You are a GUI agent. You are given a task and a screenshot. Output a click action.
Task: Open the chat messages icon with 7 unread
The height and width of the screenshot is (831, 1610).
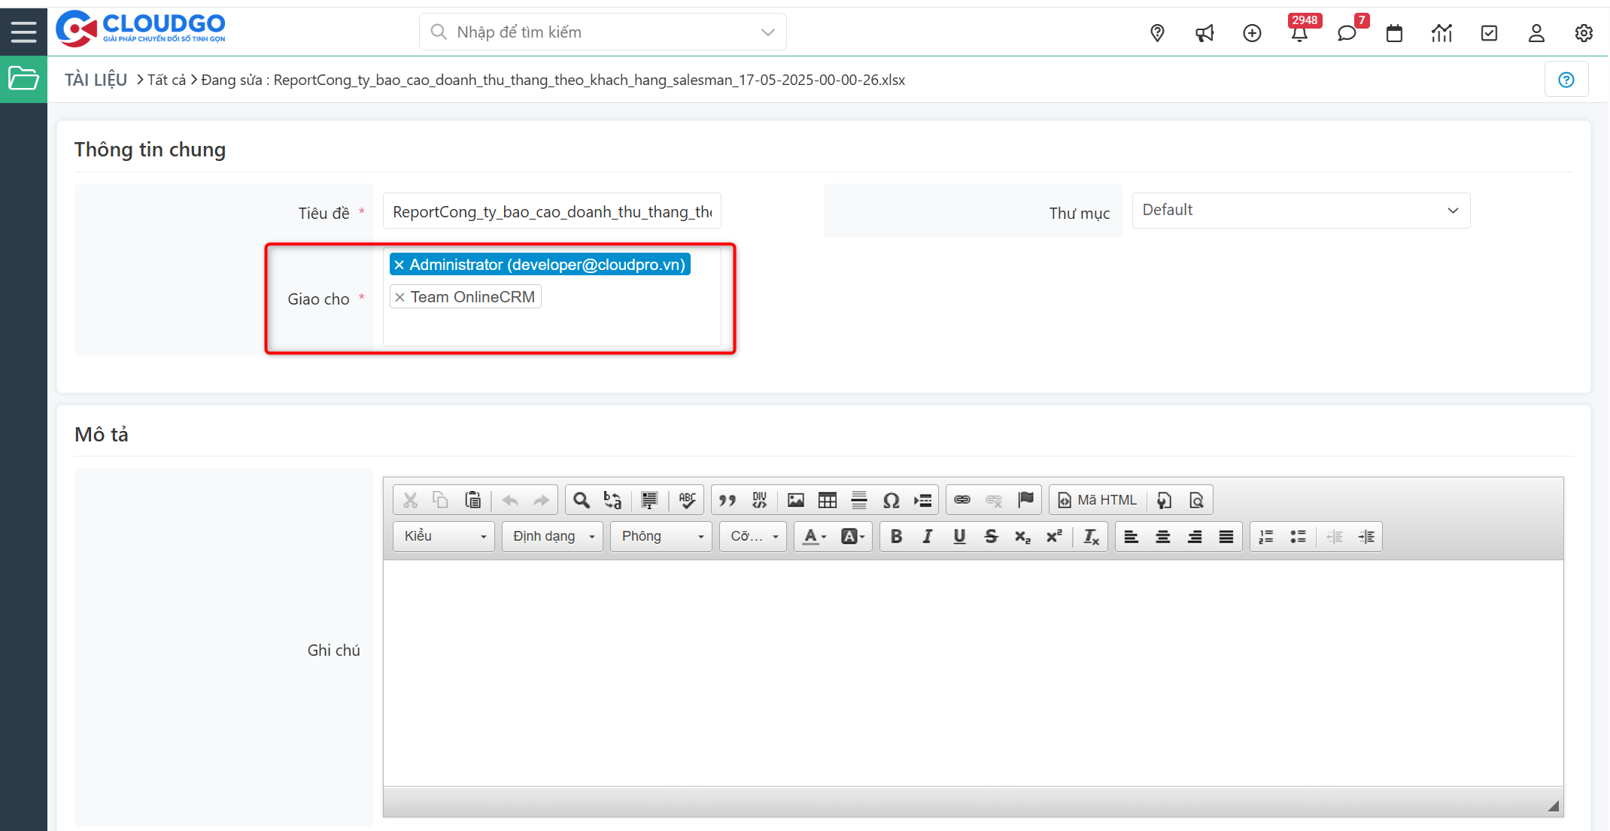tap(1347, 33)
